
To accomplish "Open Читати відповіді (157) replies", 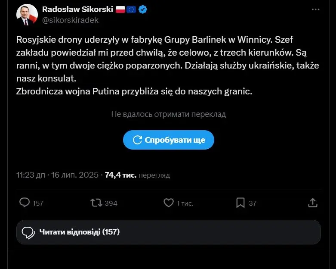I will [168, 232].
